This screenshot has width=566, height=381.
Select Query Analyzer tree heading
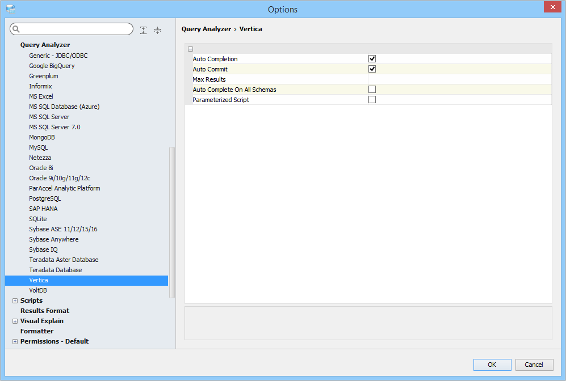click(x=45, y=45)
